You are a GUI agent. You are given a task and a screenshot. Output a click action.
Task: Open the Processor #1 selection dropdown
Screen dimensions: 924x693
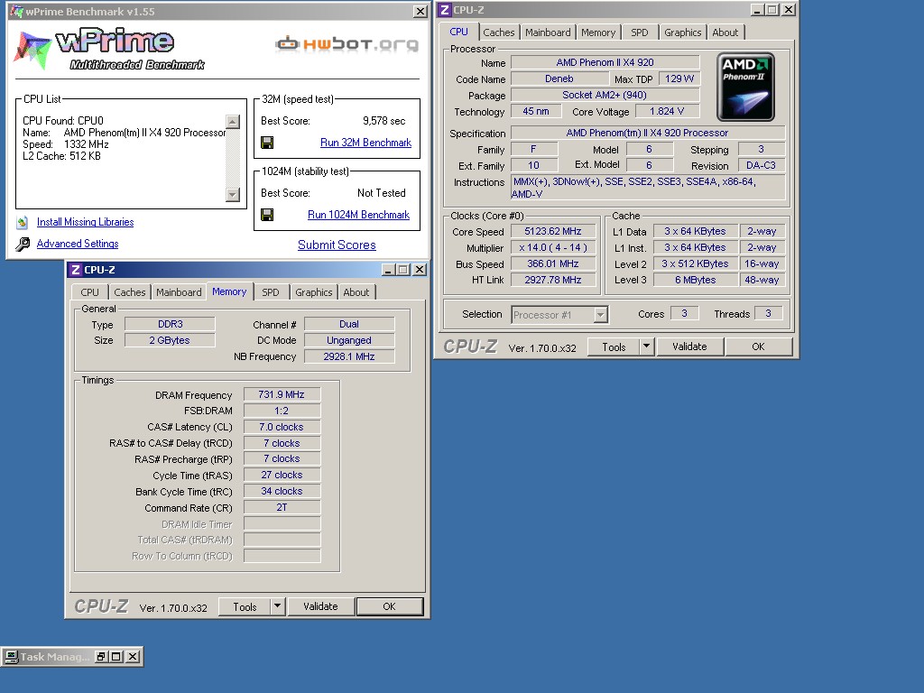[600, 315]
